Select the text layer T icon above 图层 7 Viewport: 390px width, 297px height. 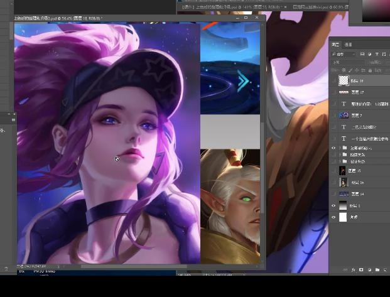pos(344,104)
